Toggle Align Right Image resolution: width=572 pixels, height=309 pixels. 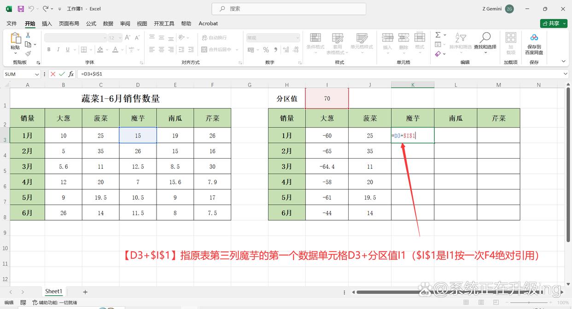point(171,50)
